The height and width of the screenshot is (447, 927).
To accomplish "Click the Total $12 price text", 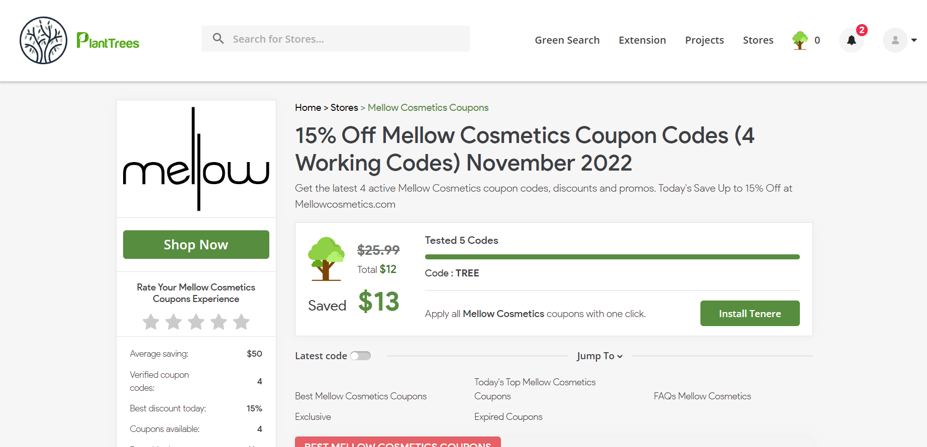I will (377, 269).
